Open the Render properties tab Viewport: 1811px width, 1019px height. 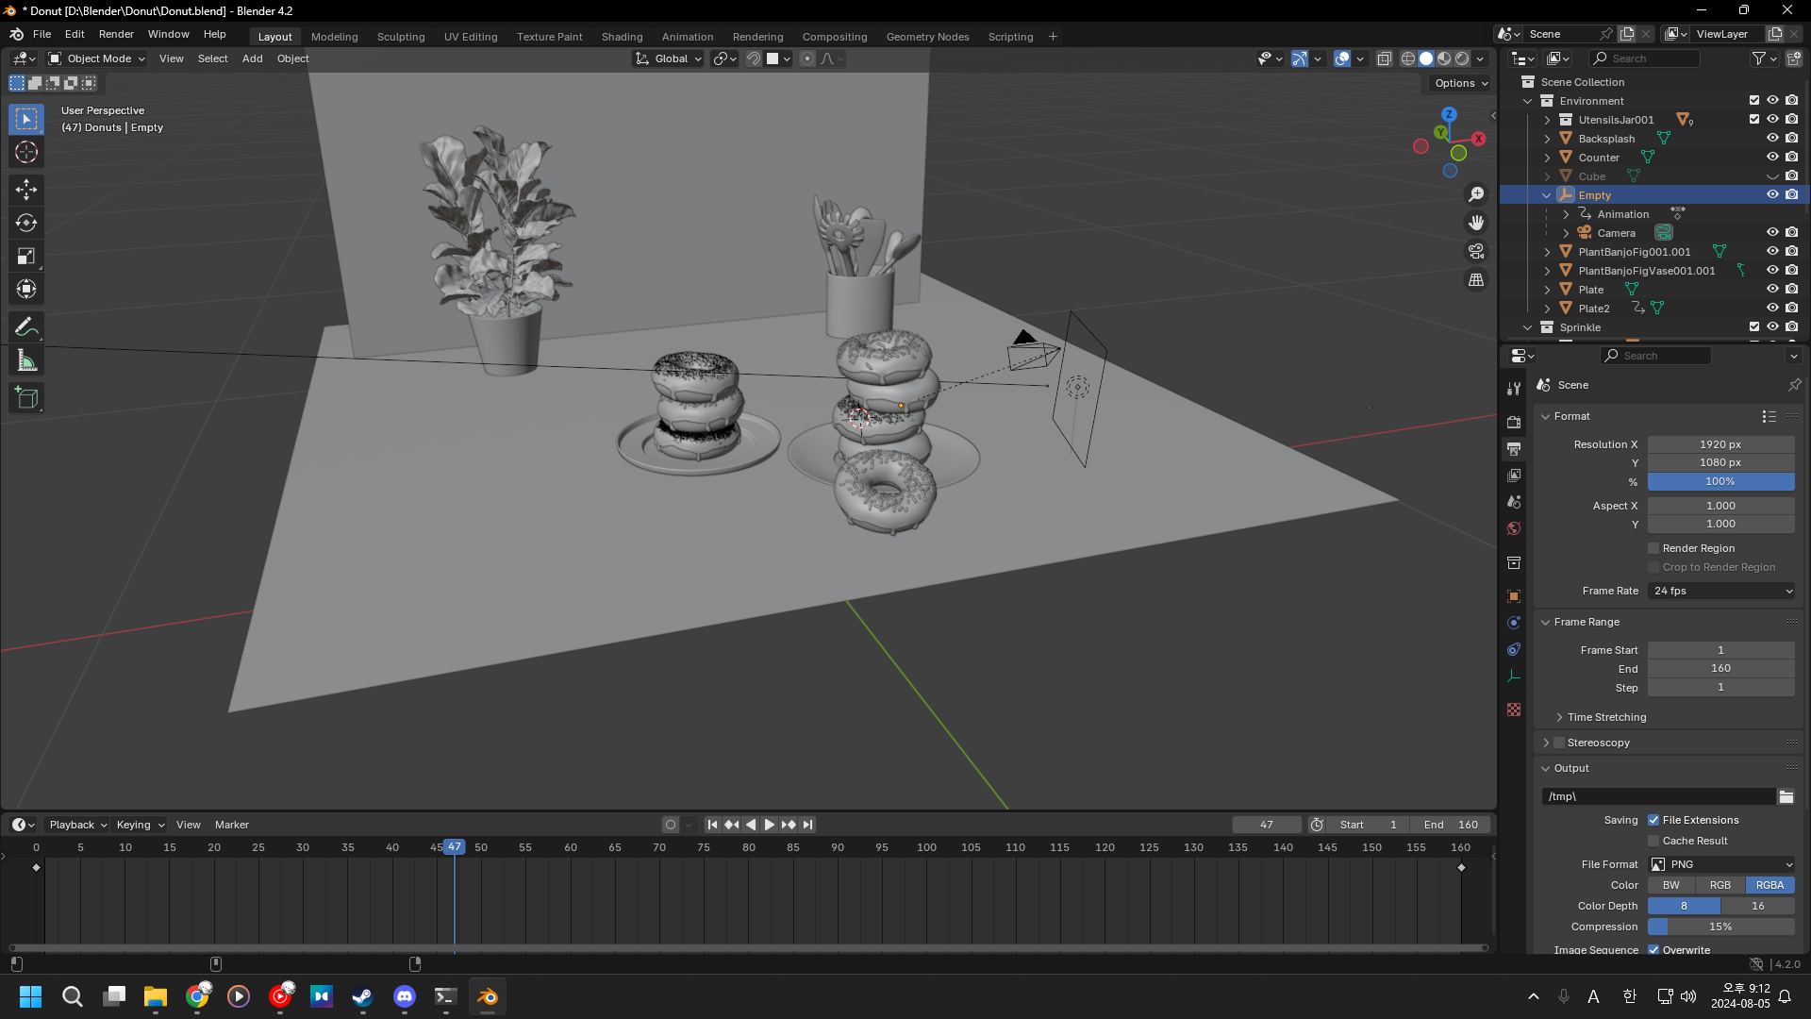click(1514, 422)
